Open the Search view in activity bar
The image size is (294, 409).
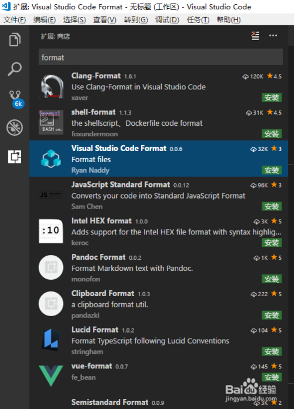tap(15, 69)
